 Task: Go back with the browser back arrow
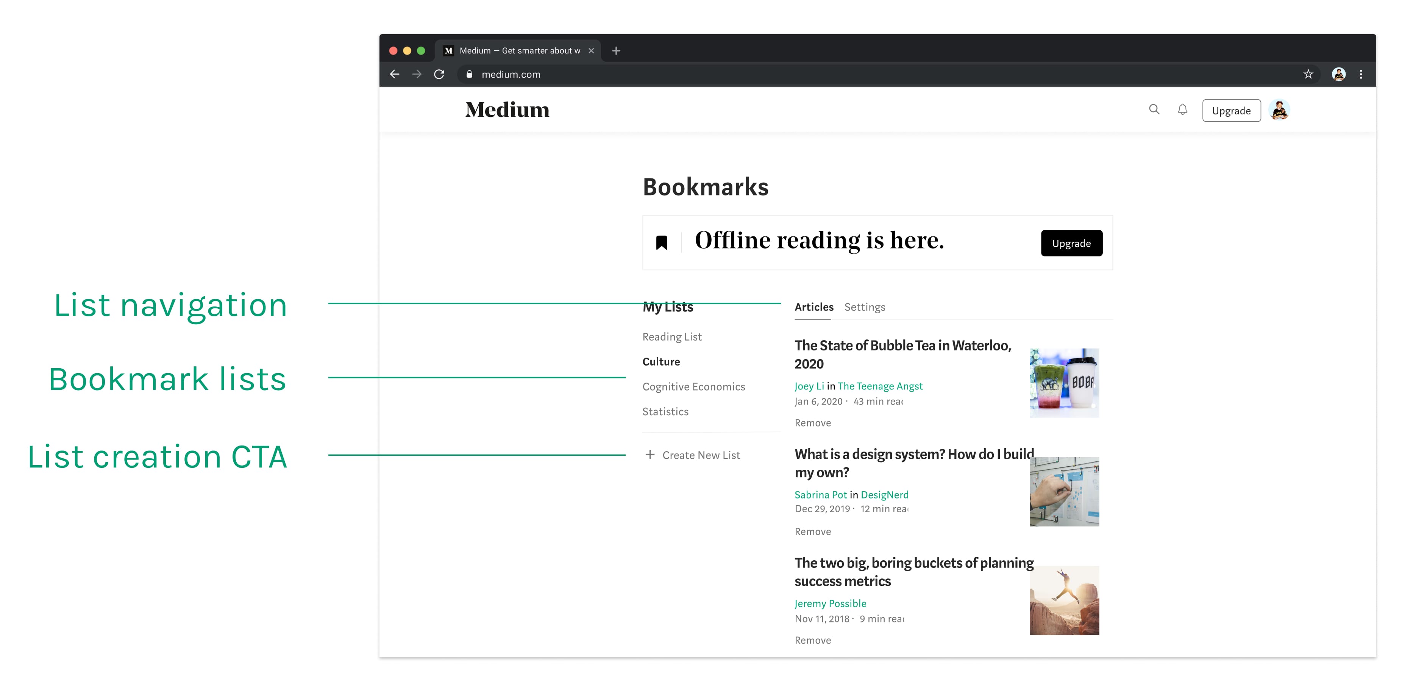tap(395, 74)
